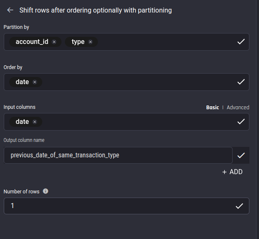Switch Input columns to Advanced mode
The width and height of the screenshot is (259, 239).
(238, 108)
